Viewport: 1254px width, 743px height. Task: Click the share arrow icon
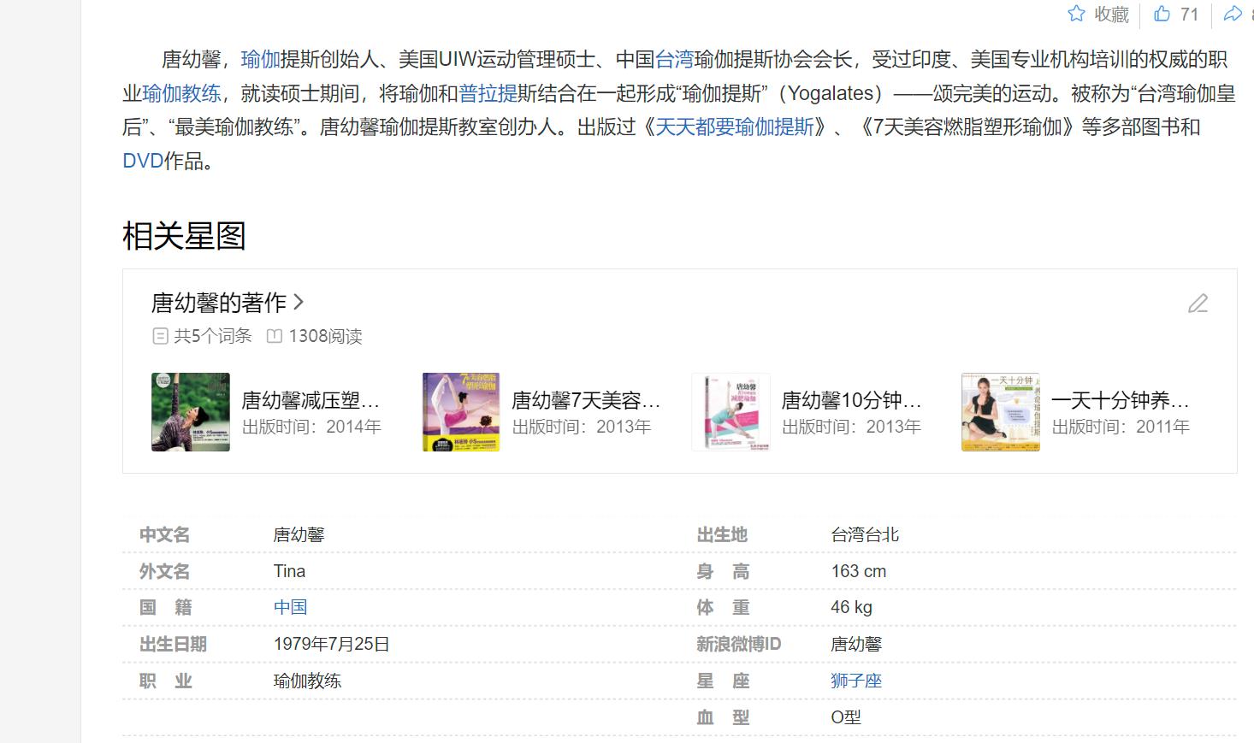[1233, 14]
